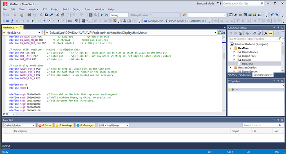Open the ASF menu
Viewport: 286px width, 154px height.
point(45,9)
